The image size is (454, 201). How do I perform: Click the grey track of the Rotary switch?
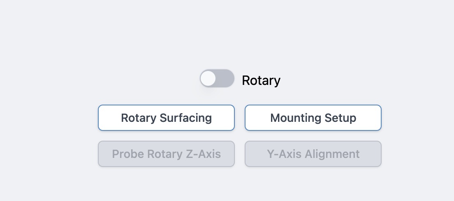[226, 78]
